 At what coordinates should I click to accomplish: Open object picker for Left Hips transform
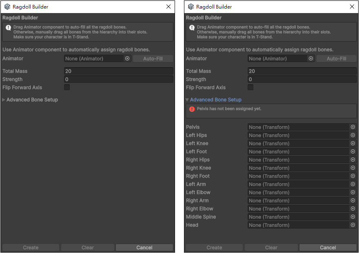[x=353, y=135]
